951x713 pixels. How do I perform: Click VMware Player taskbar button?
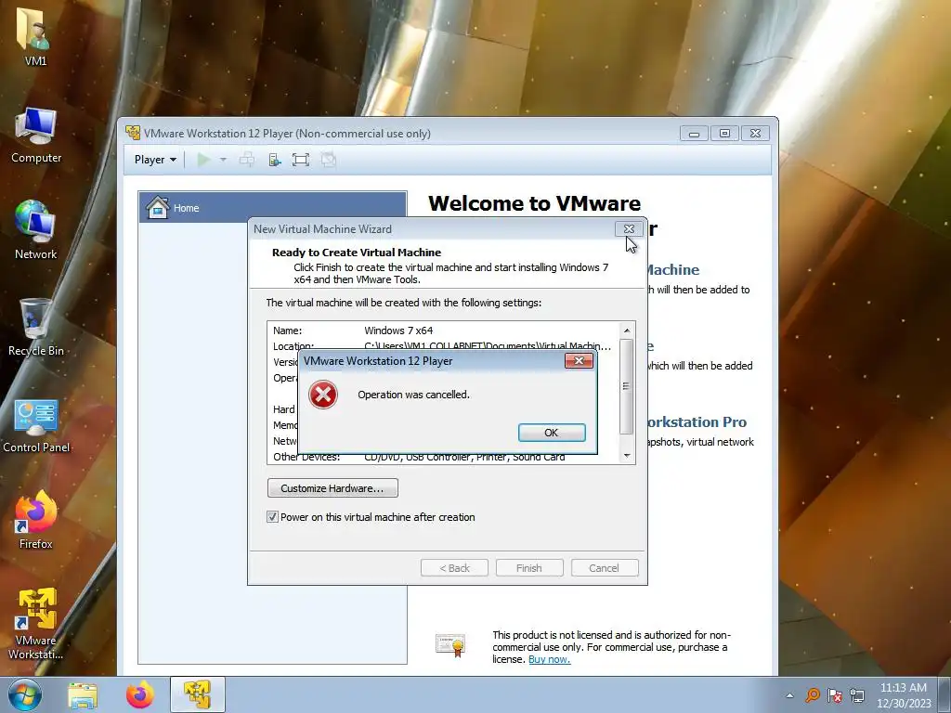point(198,694)
